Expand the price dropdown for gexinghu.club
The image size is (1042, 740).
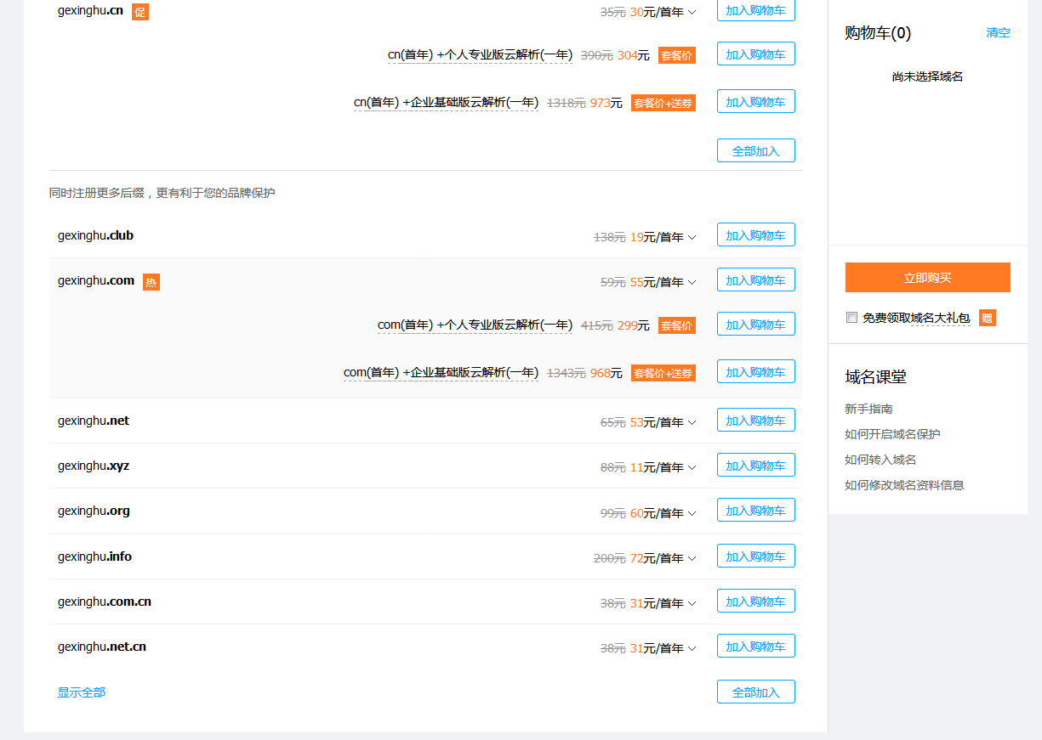[x=692, y=236]
